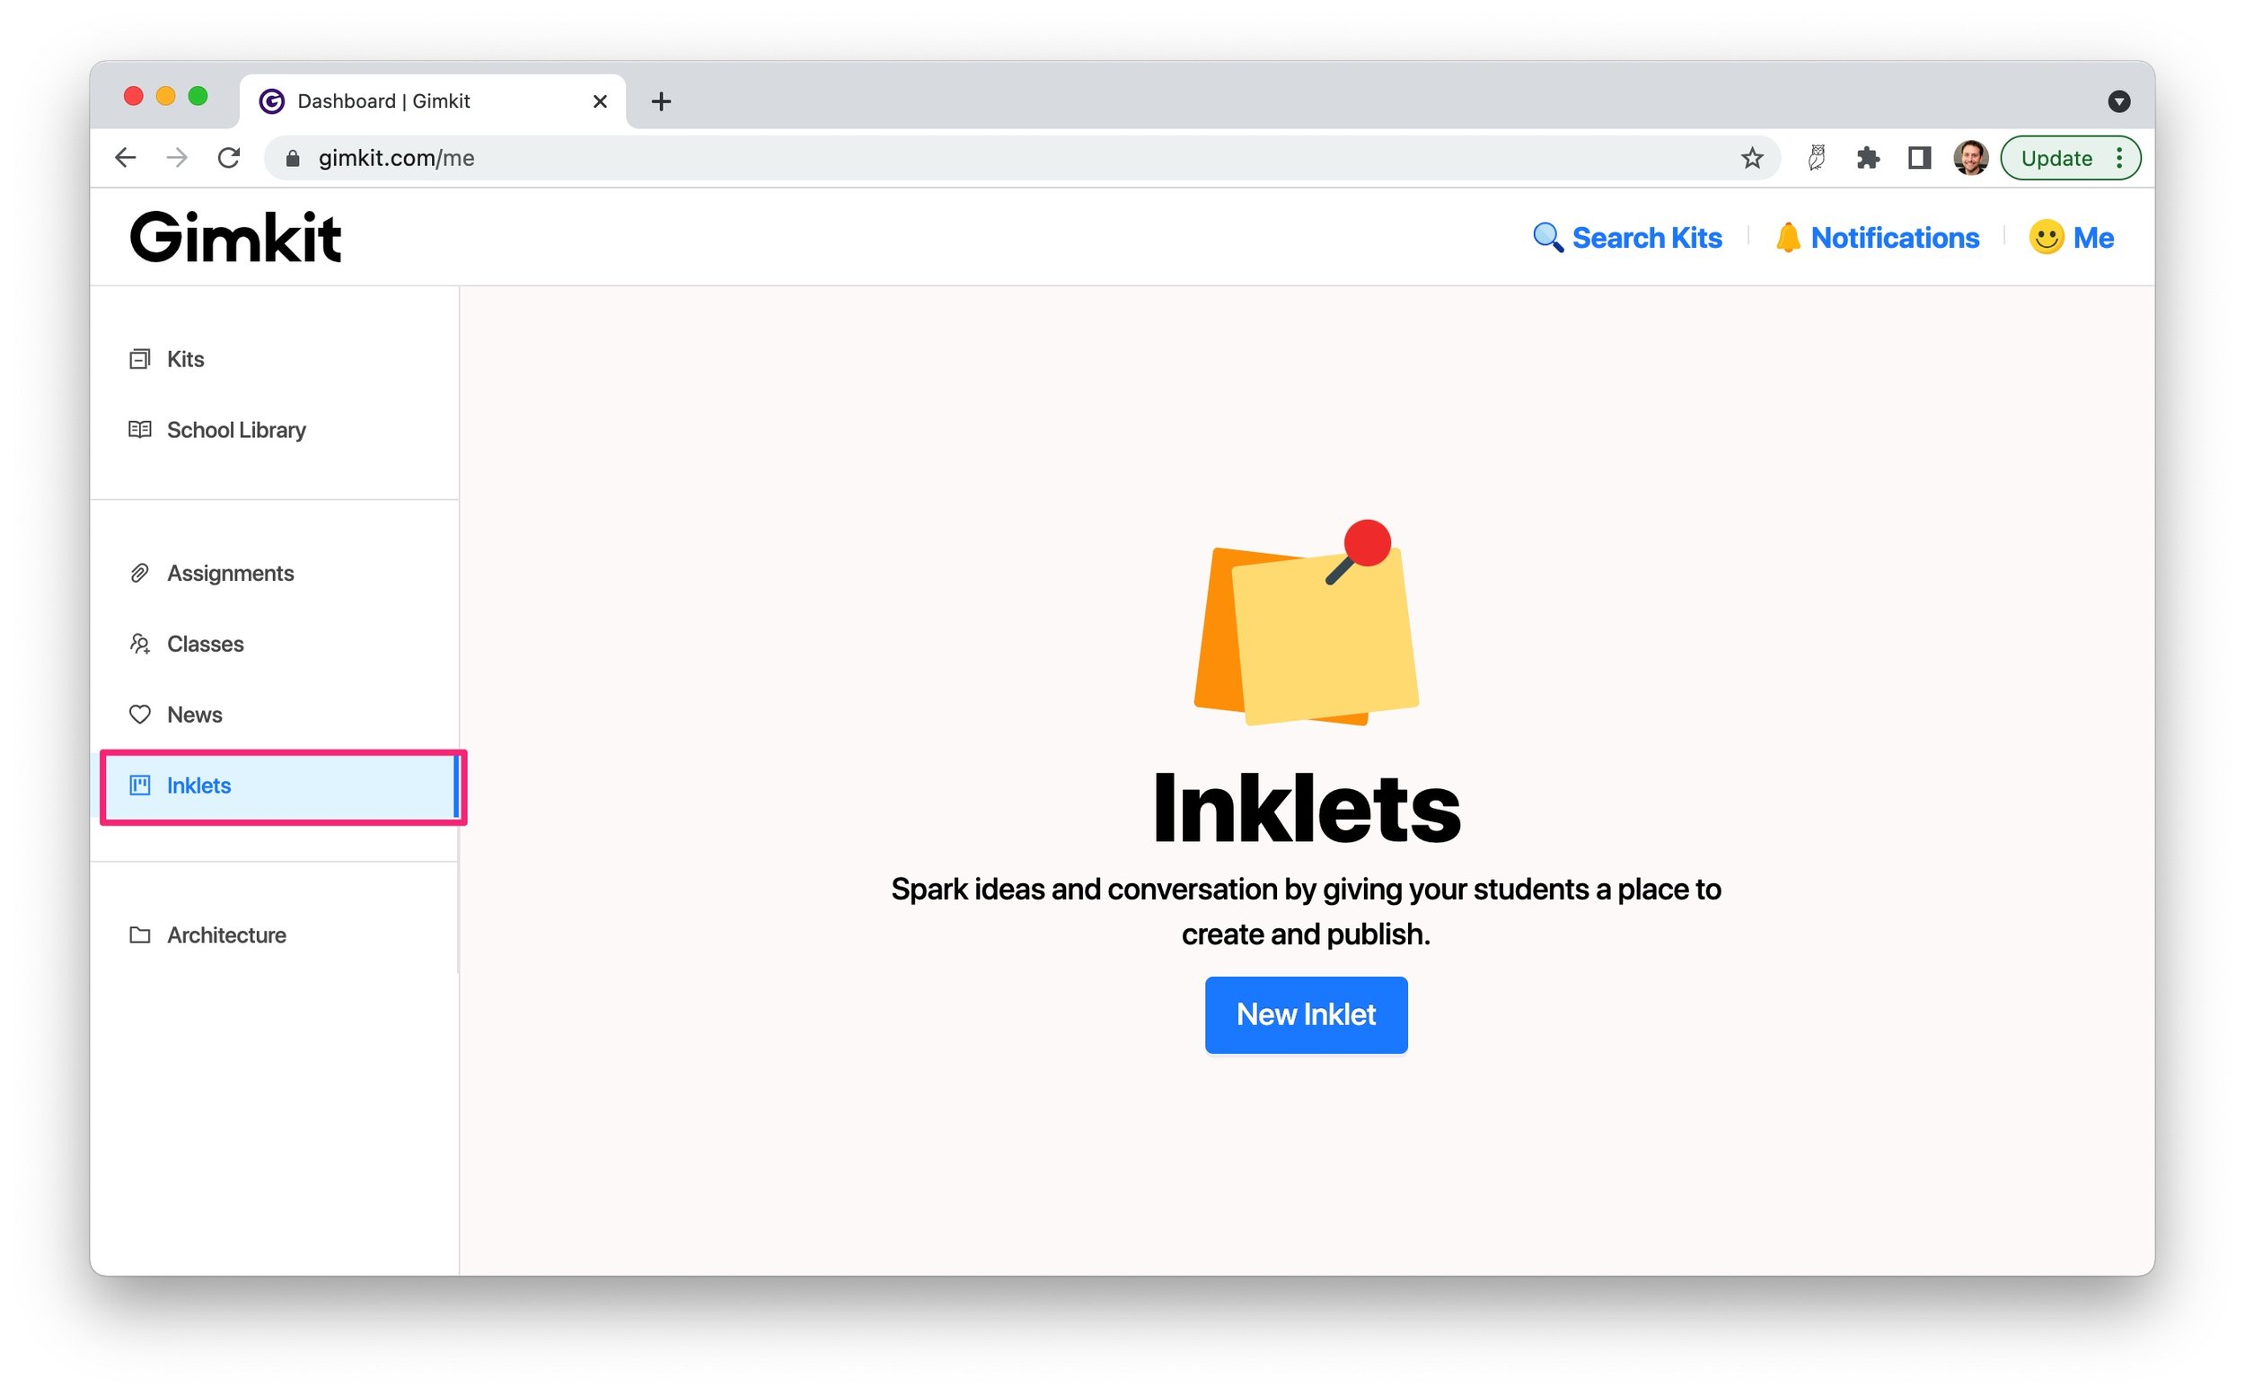Image resolution: width=2245 pixels, height=1395 pixels.
Task: Open the Kits menu item
Action: 185,356
